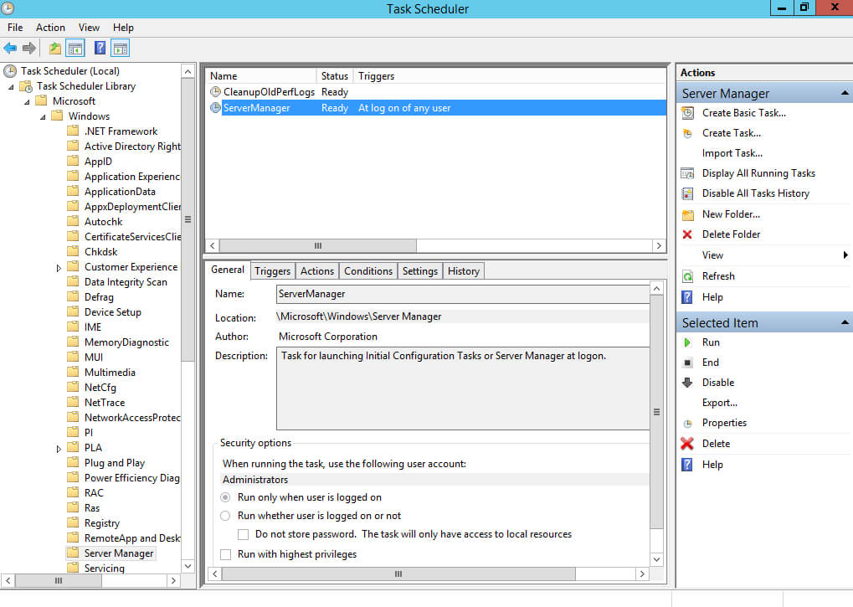The width and height of the screenshot is (853, 607).
Task: Click the green Run play icon
Action: point(687,342)
